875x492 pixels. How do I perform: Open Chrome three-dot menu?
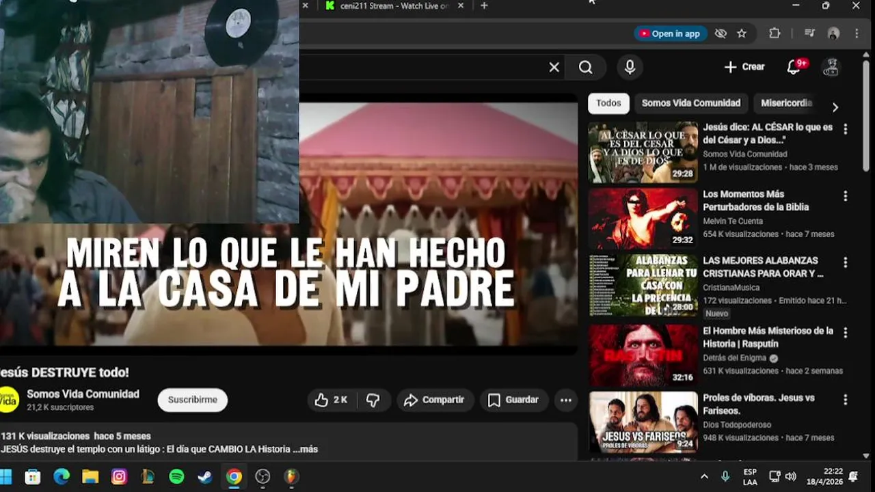point(857,33)
